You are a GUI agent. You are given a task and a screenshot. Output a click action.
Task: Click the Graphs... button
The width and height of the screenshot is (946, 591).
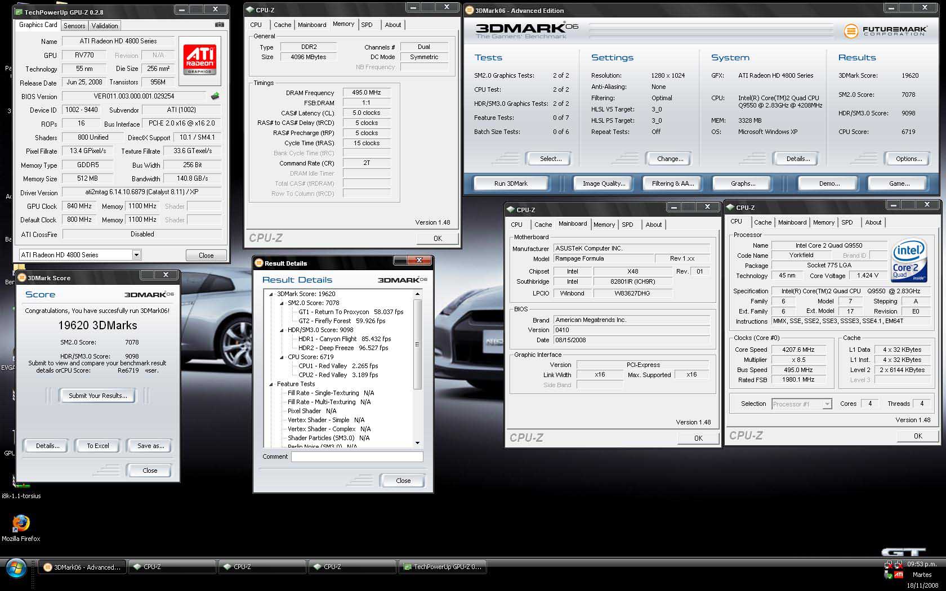pyautogui.click(x=743, y=183)
